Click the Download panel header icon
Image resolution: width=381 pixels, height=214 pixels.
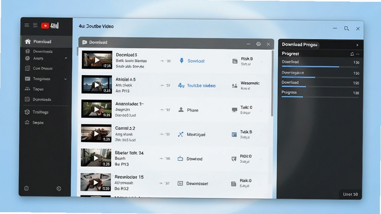click(85, 42)
